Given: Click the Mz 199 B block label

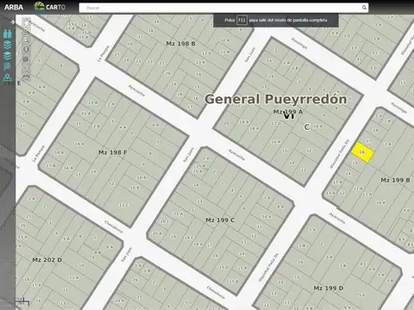Looking at the screenshot, I should point(395,180).
